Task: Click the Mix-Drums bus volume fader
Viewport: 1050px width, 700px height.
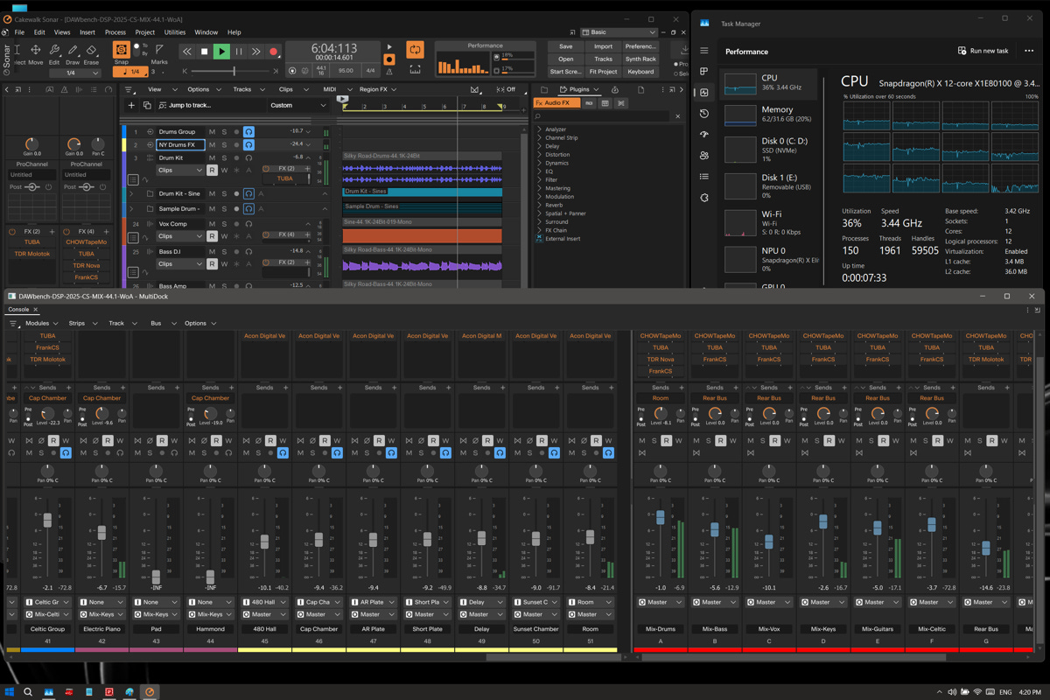Action: (661, 518)
